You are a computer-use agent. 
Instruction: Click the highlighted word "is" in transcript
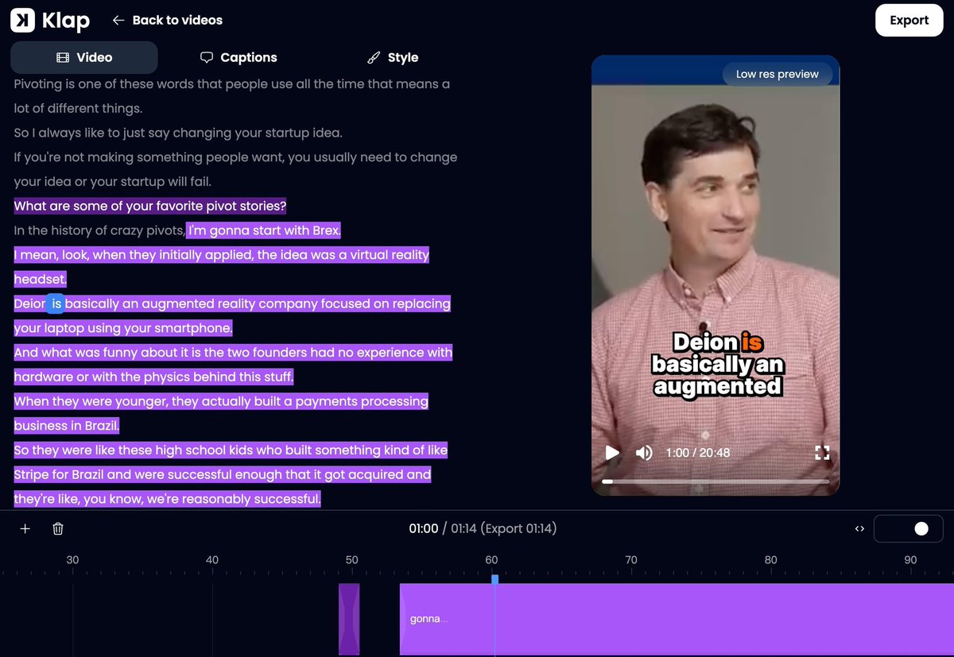(56, 303)
